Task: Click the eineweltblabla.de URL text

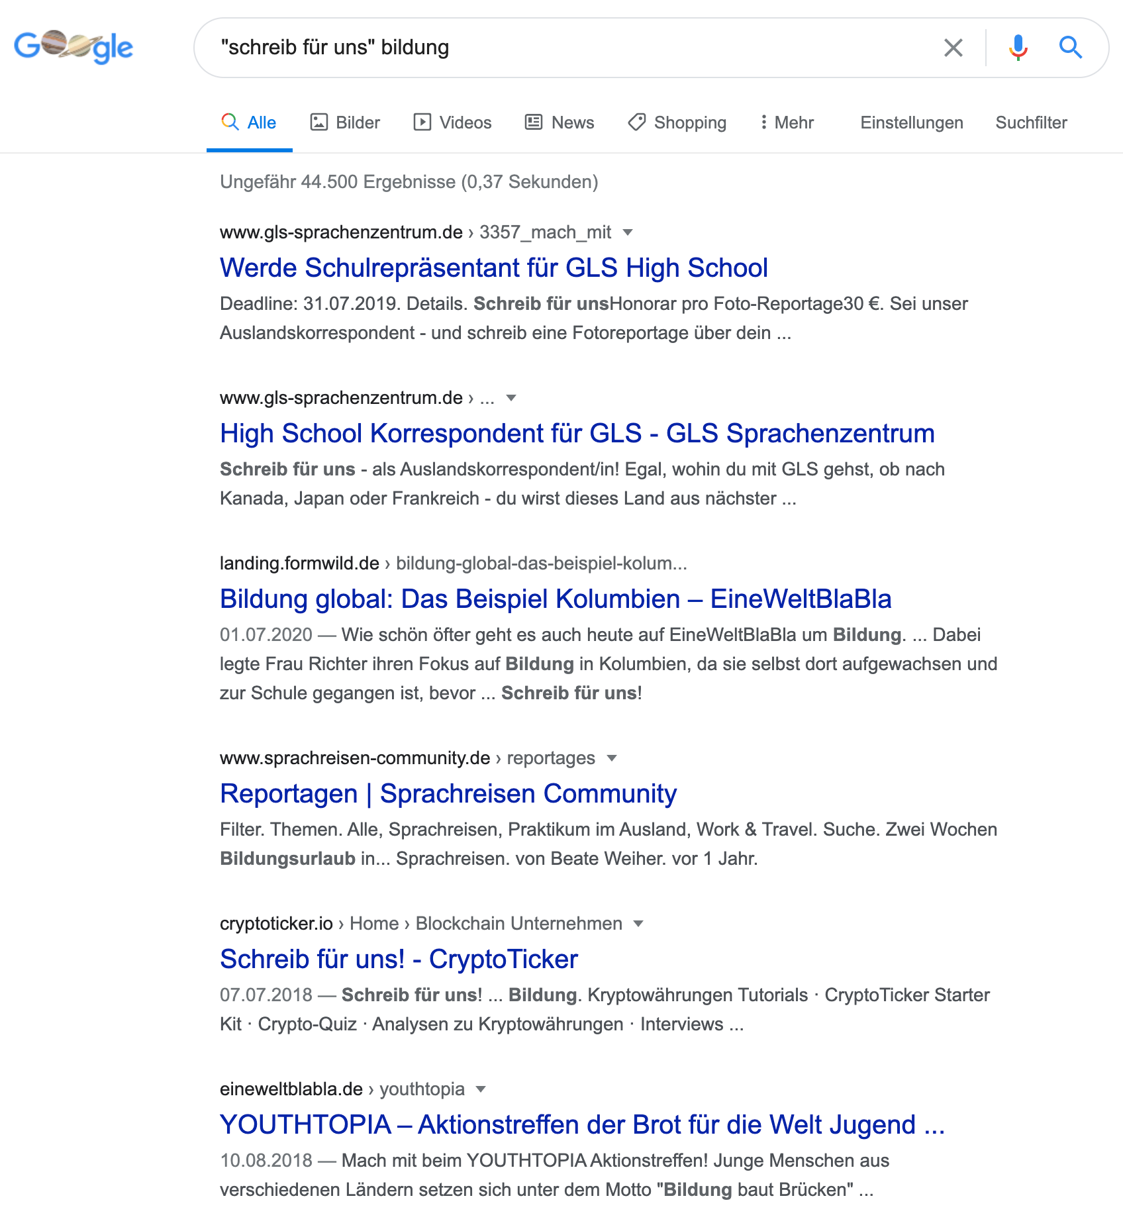Action: (291, 1089)
